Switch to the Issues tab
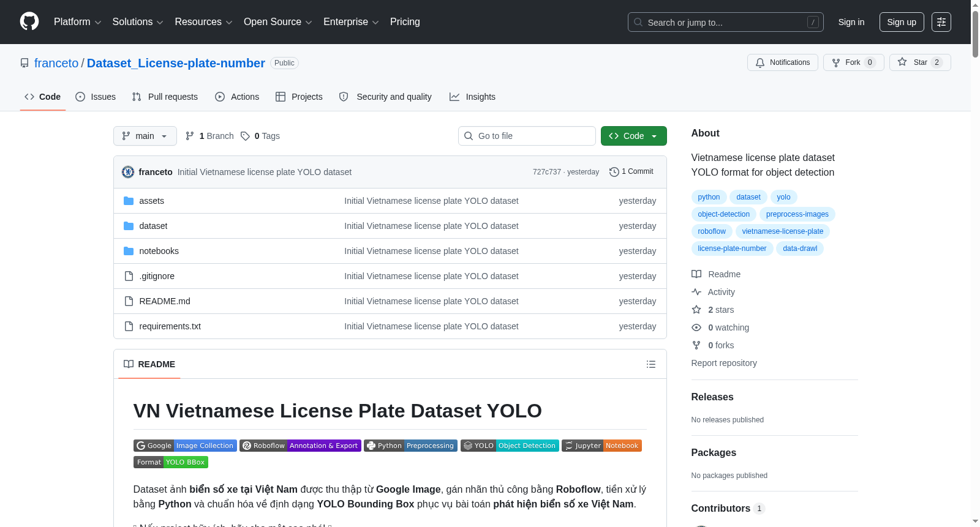Image resolution: width=980 pixels, height=527 pixels. coord(96,97)
